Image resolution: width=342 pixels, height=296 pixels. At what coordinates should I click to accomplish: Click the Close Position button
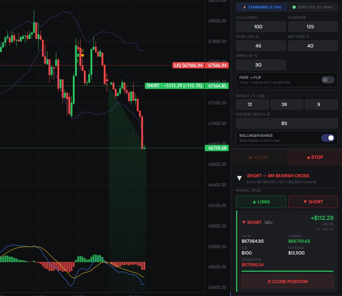pyautogui.click(x=288, y=282)
